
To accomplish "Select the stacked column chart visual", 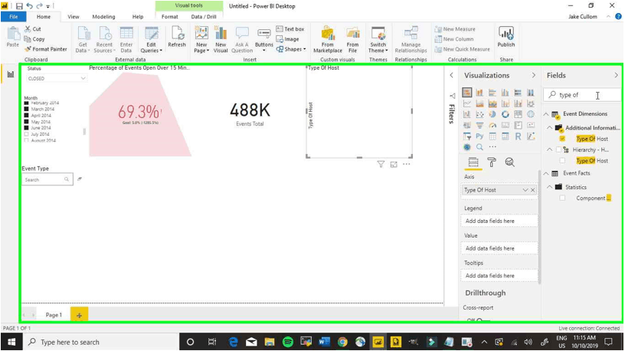I will click(x=479, y=93).
